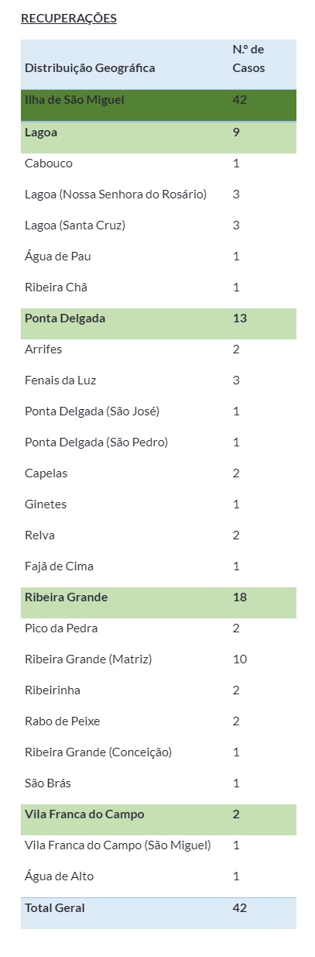The width and height of the screenshot is (315, 957).
Task: Click the N.º de Casos column header
Action: (248, 59)
